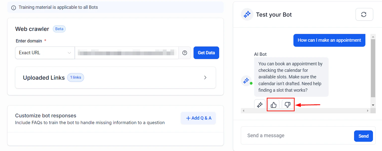Click the refresh icon in Test your Bot panel

click(364, 14)
